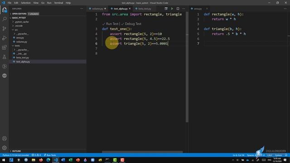The image size is (290, 163).
Task: Open Firefox from the taskbar
Action: point(41,160)
